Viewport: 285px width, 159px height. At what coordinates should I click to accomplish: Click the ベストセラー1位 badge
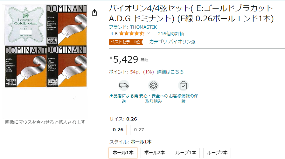pyautogui.click(x=126, y=42)
